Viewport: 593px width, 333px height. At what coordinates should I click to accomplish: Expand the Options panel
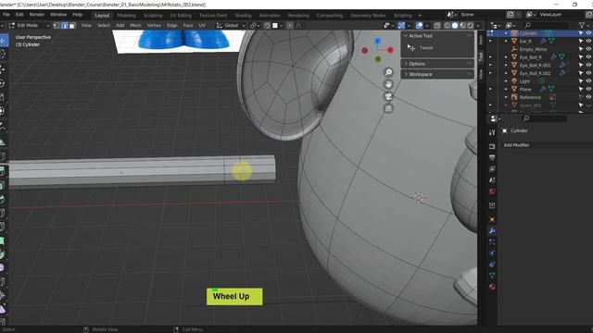point(437,64)
